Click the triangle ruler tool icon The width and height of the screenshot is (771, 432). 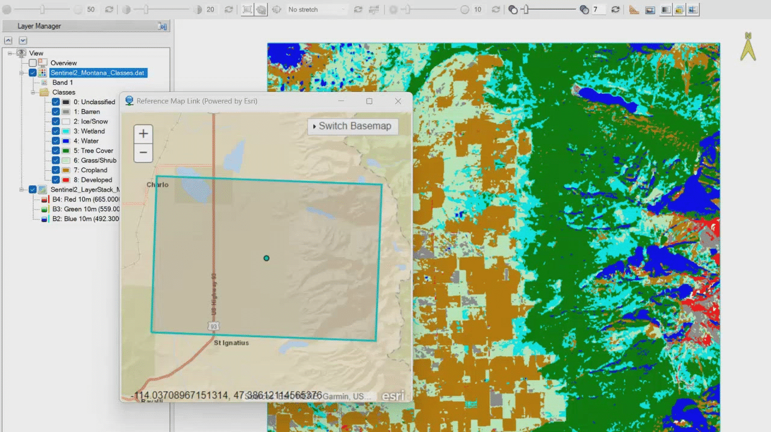pyautogui.click(x=634, y=10)
